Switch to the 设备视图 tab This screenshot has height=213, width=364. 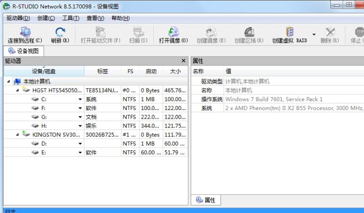tap(24, 51)
